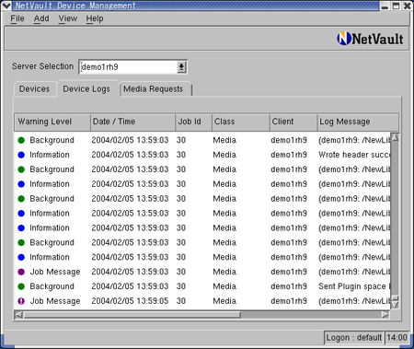Switch to the Devices tab

(34, 89)
